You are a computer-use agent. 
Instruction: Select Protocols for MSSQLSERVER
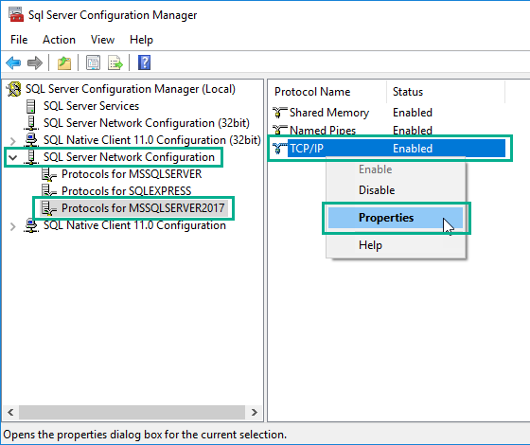click(x=132, y=174)
